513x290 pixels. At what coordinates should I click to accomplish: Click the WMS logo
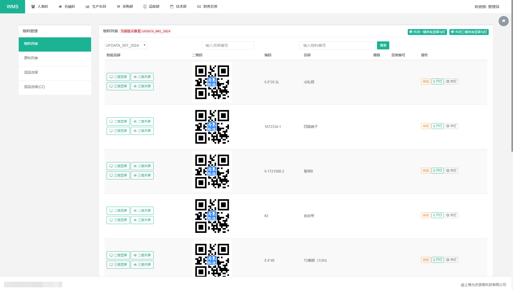click(x=13, y=7)
